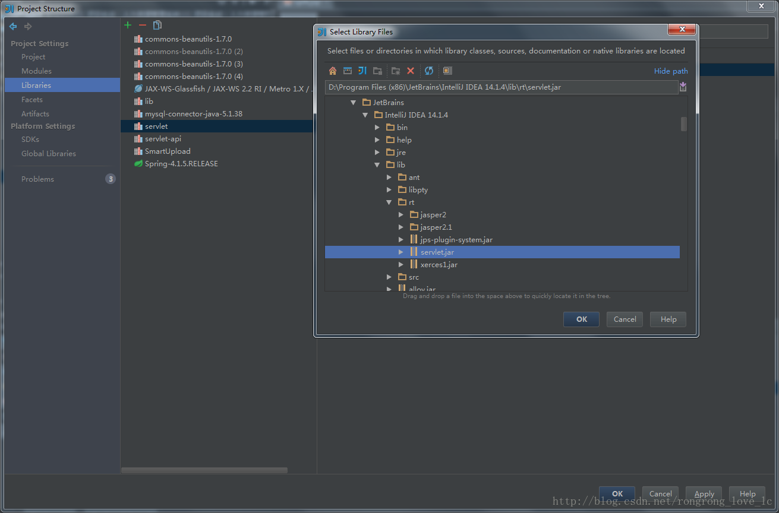Jump to IDEA project directory icon
The width and height of the screenshot is (779, 513).
(x=362, y=71)
